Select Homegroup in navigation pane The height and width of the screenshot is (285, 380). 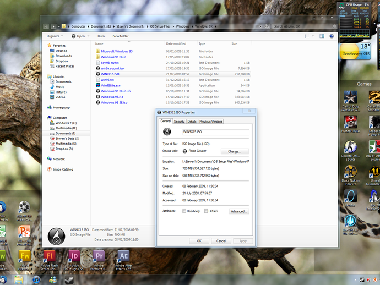pyautogui.click(x=61, y=107)
